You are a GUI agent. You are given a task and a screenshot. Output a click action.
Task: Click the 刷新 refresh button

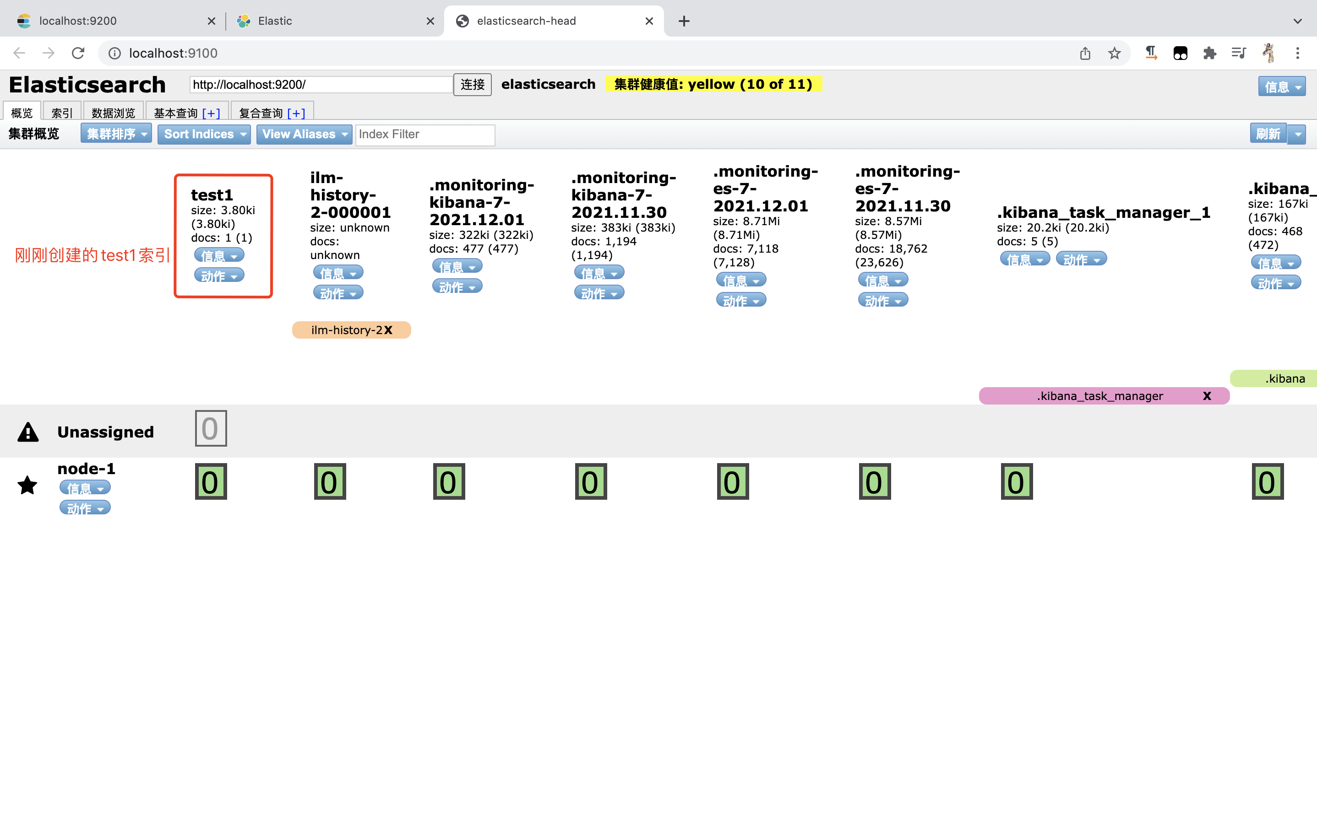(x=1268, y=134)
